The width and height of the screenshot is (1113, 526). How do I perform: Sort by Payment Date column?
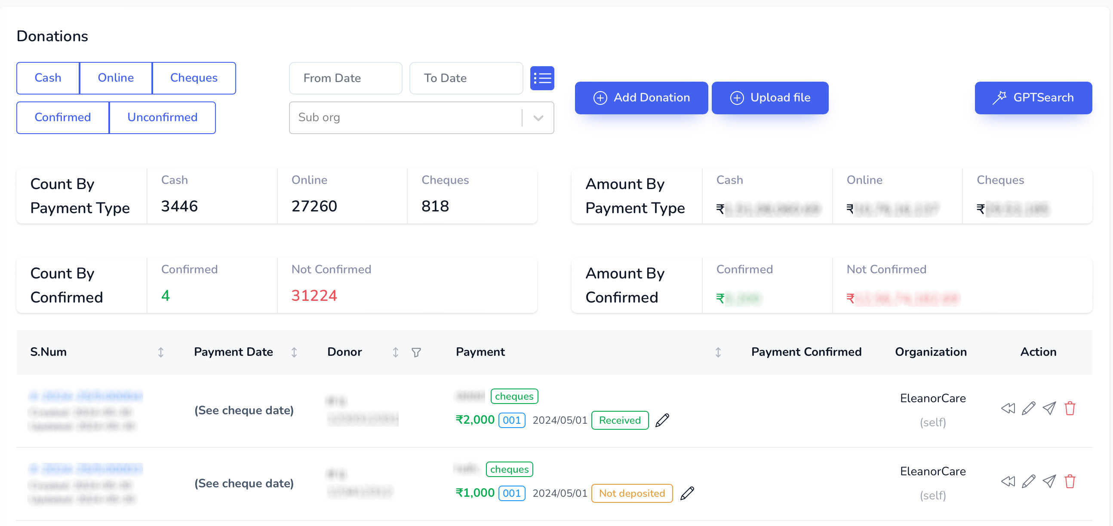tap(294, 352)
